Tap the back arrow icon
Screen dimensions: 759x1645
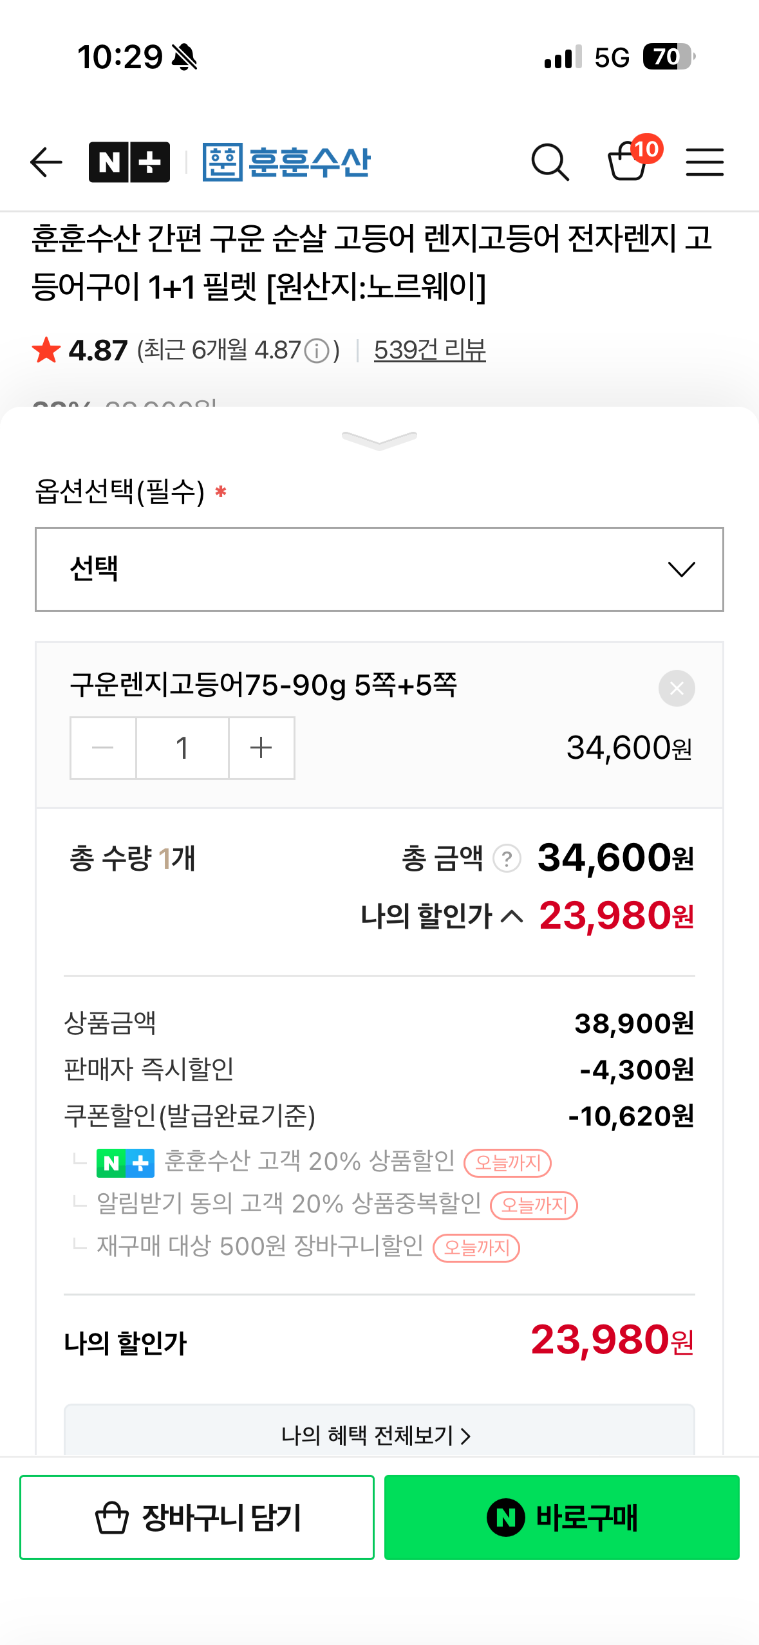46,162
